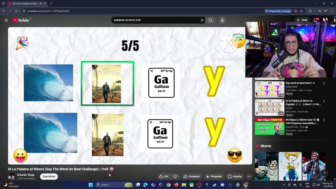Open the Crear upload menu
The height and width of the screenshot is (189, 336).
[x=302, y=20]
